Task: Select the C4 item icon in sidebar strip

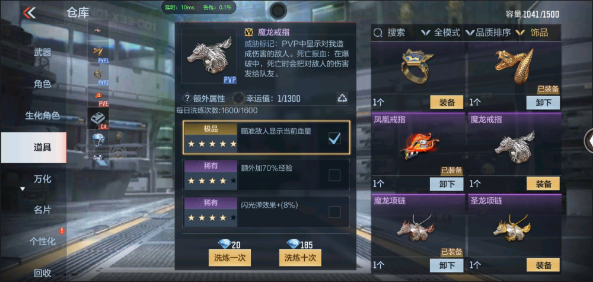Action: pyautogui.click(x=98, y=119)
